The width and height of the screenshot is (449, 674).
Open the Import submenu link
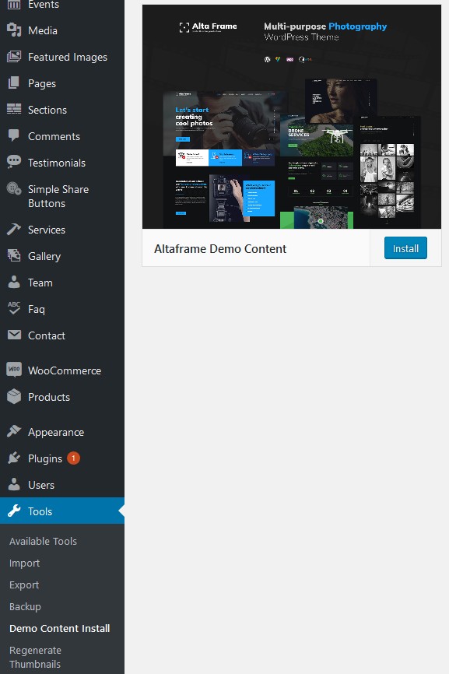point(24,563)
